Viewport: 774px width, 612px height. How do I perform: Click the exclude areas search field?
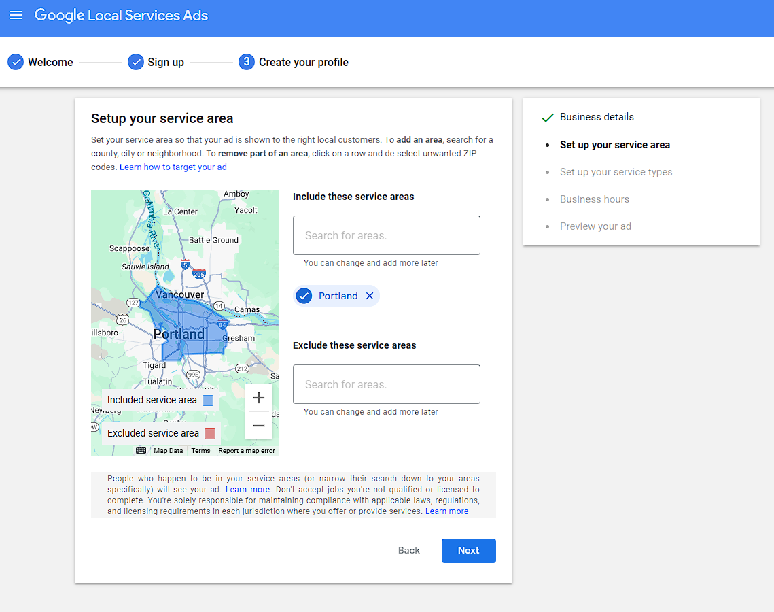[386, 384]
